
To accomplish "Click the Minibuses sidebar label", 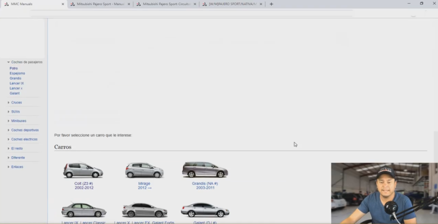I will (19, 121).
